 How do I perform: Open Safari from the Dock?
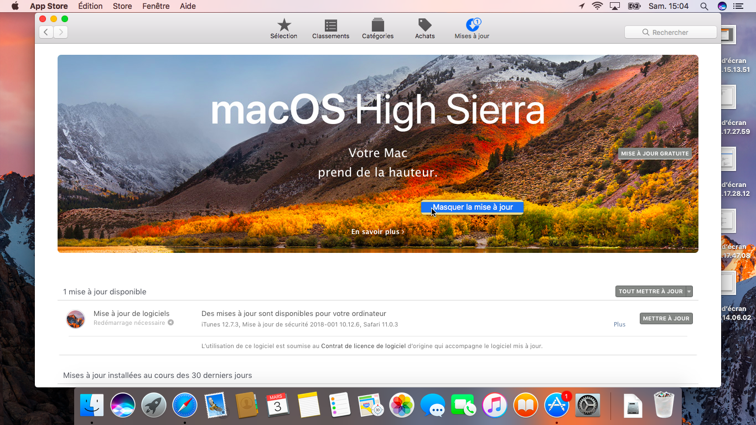coord(185,405)
